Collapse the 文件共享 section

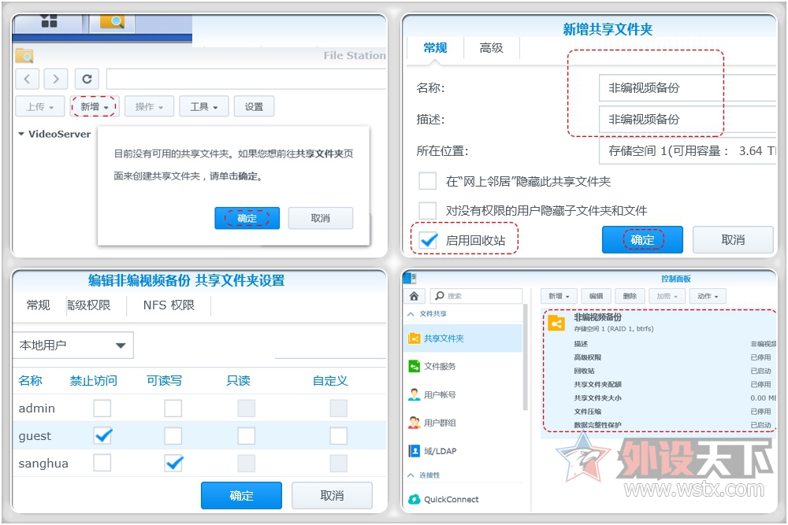pyautogui.click(x=411, y=314)
